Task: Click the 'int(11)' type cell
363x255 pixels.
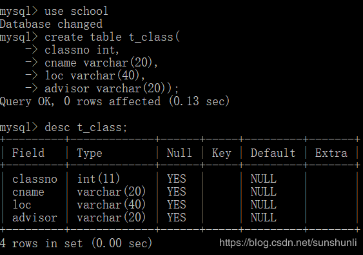Action: [x=99, y=179]
